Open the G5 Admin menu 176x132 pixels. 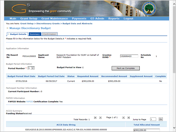click(x=97, y=18)
